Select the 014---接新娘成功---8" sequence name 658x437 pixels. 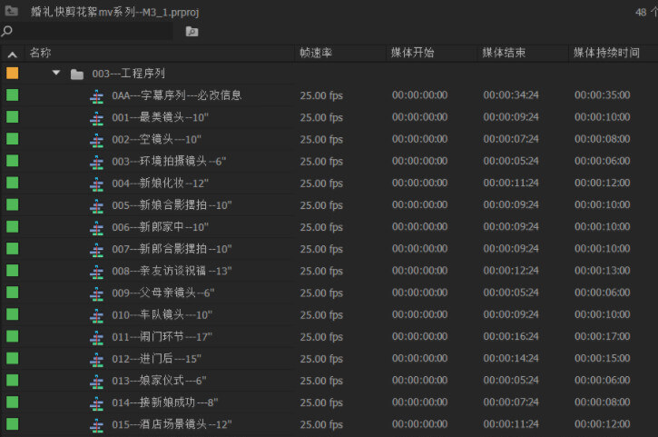pyautogui.click(x=165, y=402)
